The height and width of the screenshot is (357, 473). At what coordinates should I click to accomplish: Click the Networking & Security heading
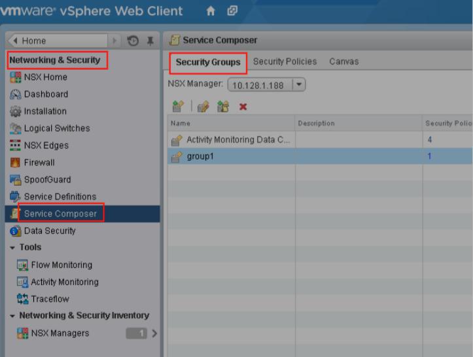(x=54, y=60)
